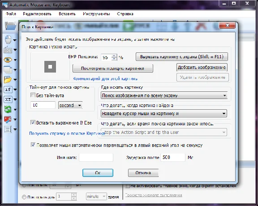This screenshot has height=206, width=258.
Task: Open the 'second' time unit dropdown
Action: tap(70, 105)
